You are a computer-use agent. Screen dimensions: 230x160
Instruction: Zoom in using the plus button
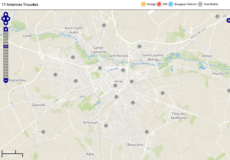(6, 29)
